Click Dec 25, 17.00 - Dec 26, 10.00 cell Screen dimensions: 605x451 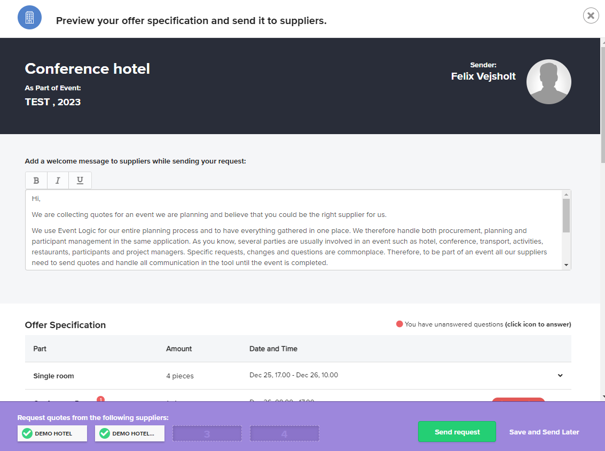(x=294, y=375)
